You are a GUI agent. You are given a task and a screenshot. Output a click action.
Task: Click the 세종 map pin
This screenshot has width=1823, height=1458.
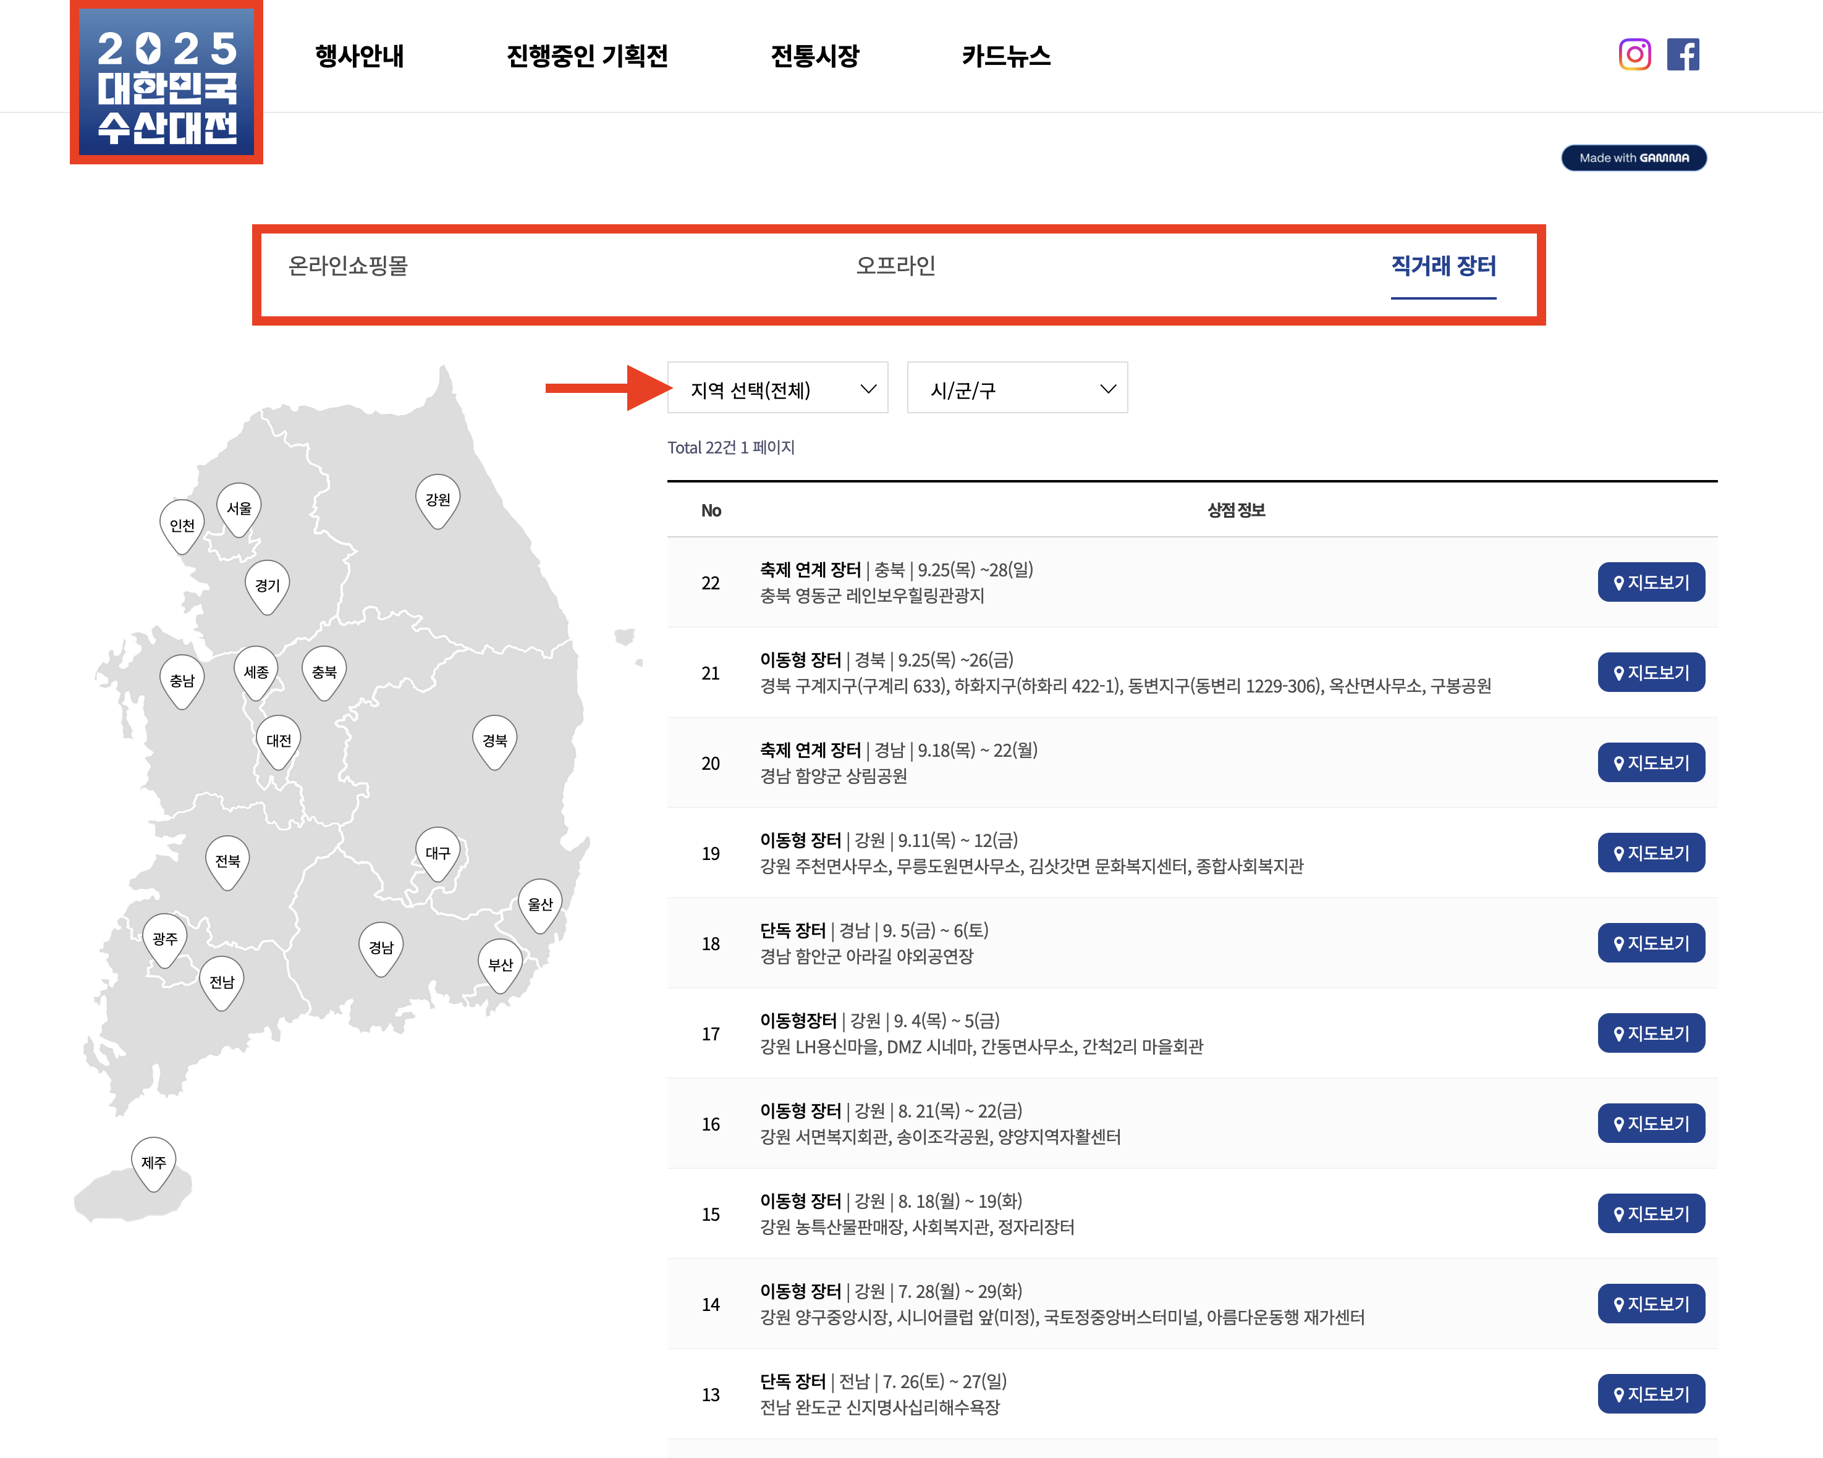[255, 672]
